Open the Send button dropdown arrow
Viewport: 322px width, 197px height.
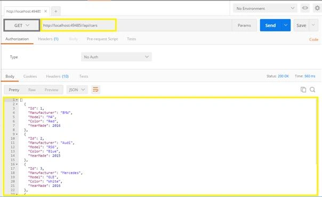coord(286,25)
